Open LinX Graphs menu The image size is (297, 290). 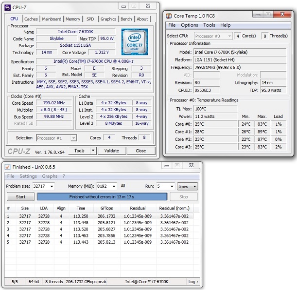pyautogui.click(x=50, y=176)
